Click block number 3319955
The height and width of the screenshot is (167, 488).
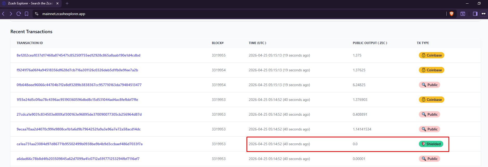[x=219, y=55]
